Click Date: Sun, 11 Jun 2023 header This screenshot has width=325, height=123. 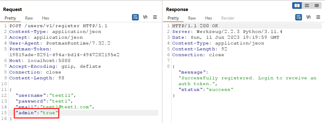coord(226,38)
